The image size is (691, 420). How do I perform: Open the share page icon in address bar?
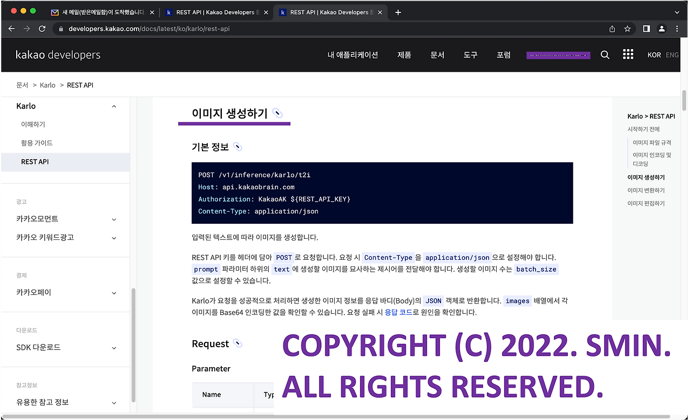coord(612,29)
